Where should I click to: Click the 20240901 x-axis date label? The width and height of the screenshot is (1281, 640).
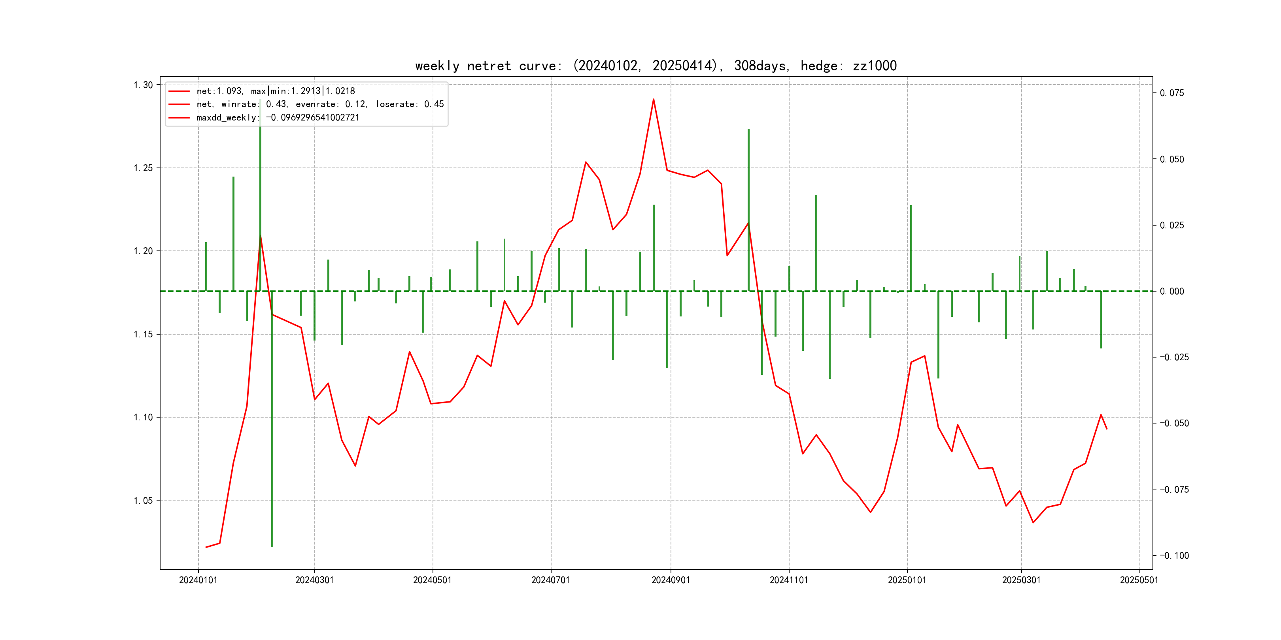tap(670, 580)
